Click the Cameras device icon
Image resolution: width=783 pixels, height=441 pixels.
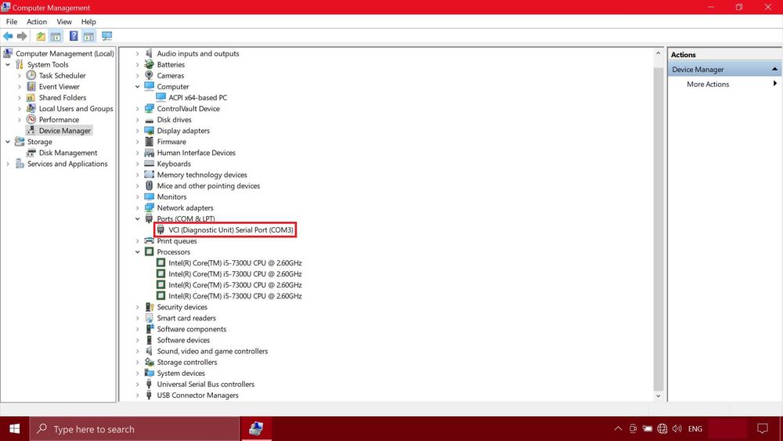click(149, 75)
